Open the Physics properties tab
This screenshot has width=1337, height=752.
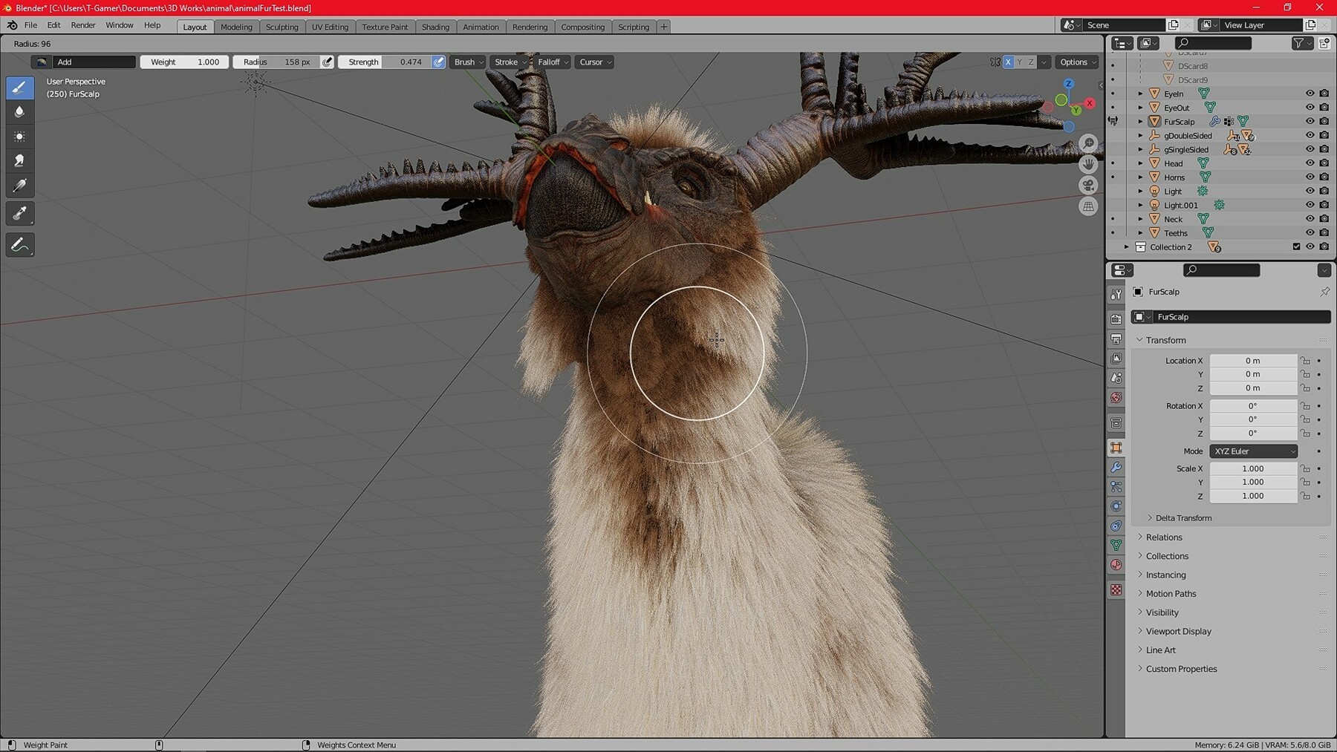pyautogui.click(x=1116, y=506)
